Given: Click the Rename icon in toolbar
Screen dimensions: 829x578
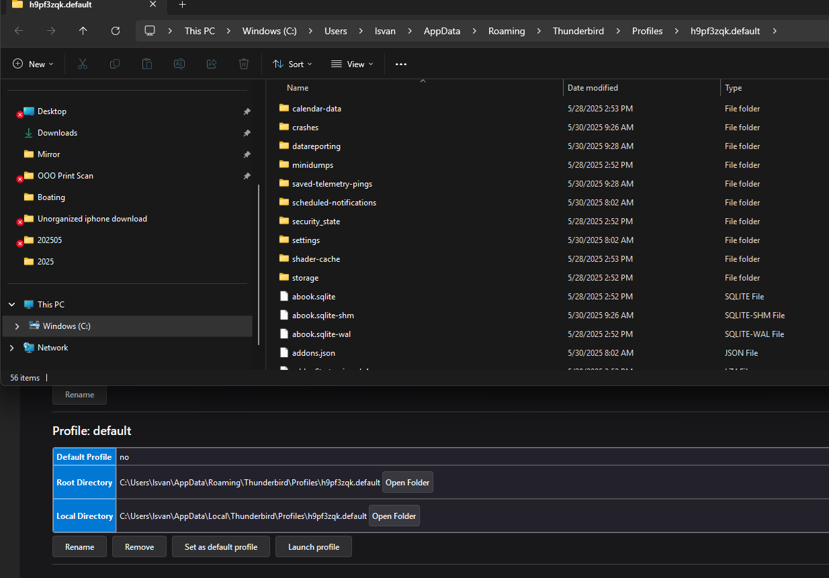Looking at the screenshot, I should click(x=179, y=64).
